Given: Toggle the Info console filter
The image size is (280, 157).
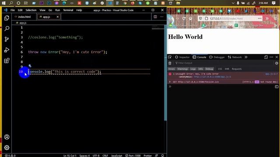Looking at the screenshot, I should tap(200, 69).
